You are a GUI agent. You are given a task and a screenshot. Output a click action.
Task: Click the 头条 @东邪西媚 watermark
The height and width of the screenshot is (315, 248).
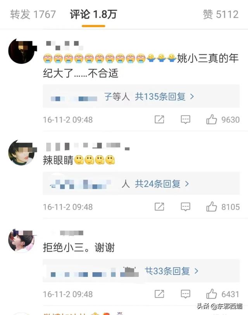pyautogui.click(x=219, y=306)
